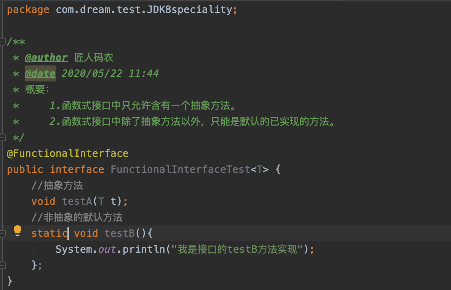Click the date value 2020/05/22 11:44

(x=110, y=73)
